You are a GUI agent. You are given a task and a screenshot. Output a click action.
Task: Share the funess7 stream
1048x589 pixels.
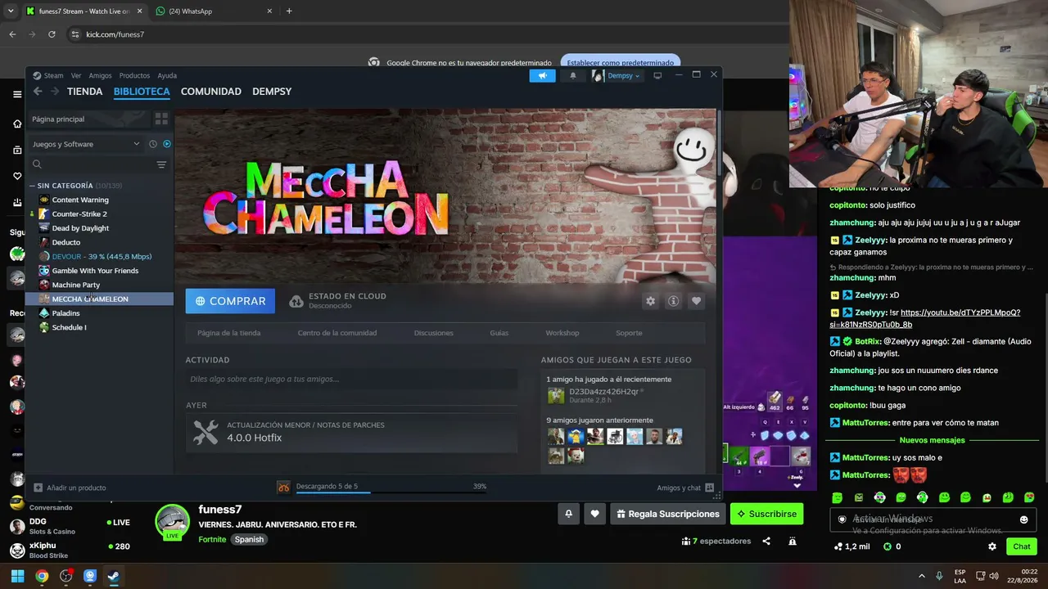[766, 541]
